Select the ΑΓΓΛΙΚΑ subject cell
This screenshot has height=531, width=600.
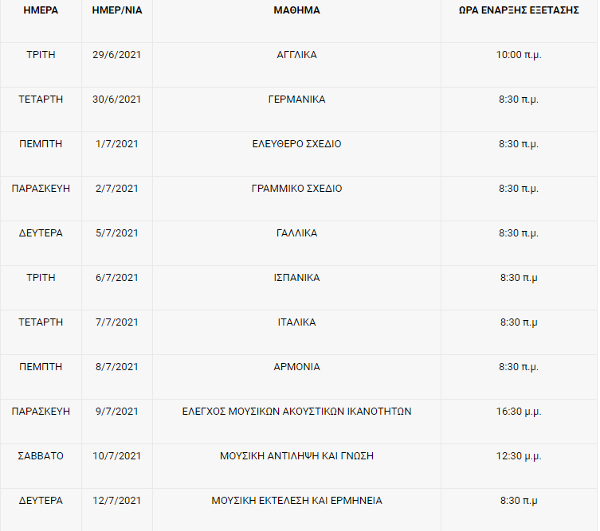(x=296, y=55)
